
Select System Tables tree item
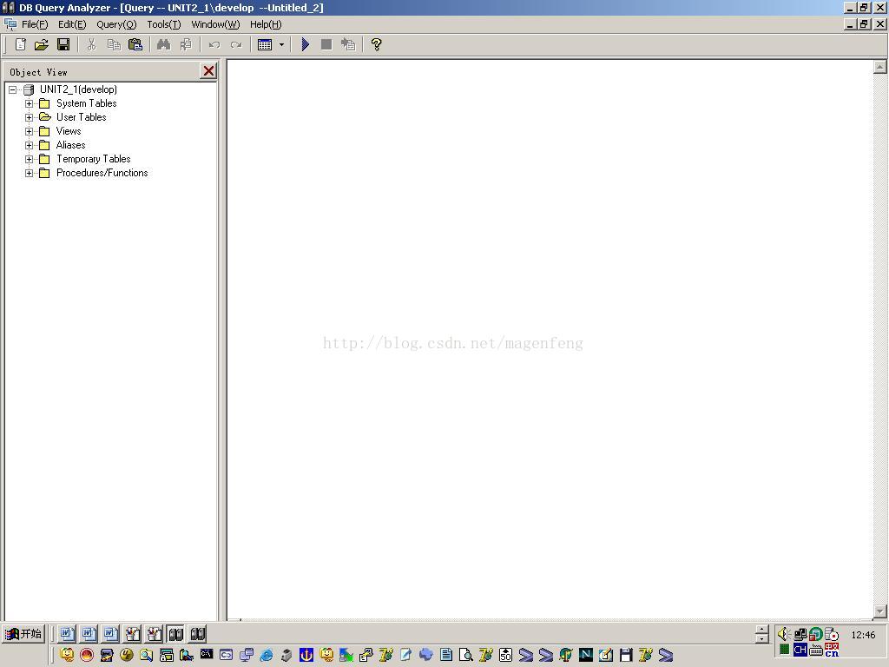click(86, 103)
